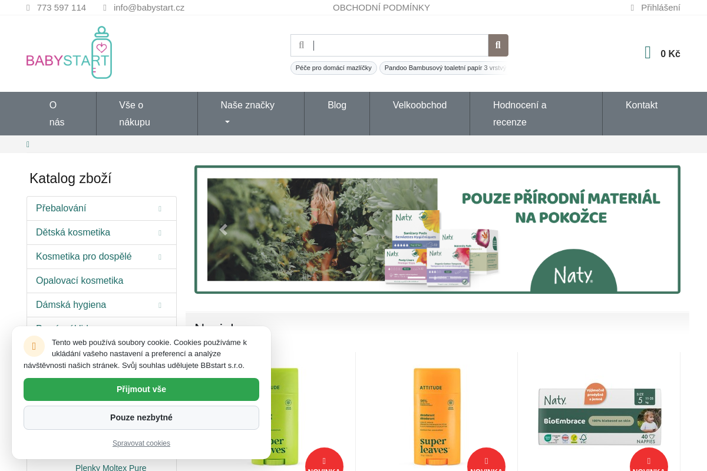The height and width of the screenshot is (471, 707).
Task: Click the envelope icon beside info@babystart.cz
Action: (105, 8)
